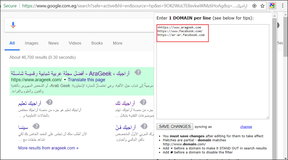Image resolution: width=288 pixels, height=160 pixels.
Task: Open the colorful extension icon in toolbar
Action: tap(272, 6)
